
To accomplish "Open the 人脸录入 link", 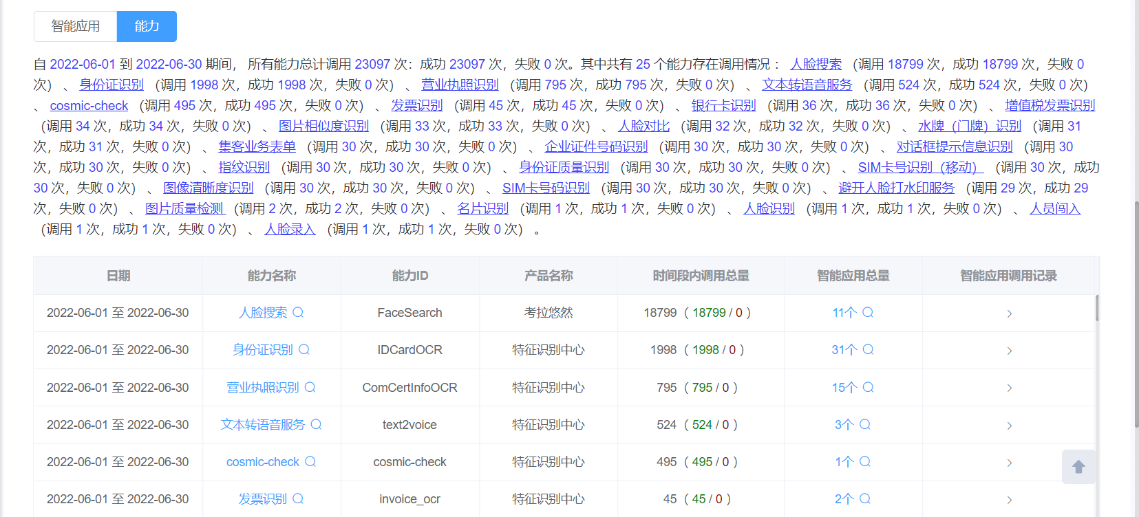I will tap(290, 229).
